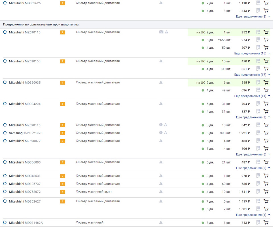The width and height of the screenshot is (273, 227).
Task: Click the info icon in the MZ690116 row
Action: [x=161, y=125]
